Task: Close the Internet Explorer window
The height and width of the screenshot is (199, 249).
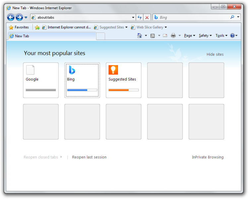Action: tap(234, 7)
